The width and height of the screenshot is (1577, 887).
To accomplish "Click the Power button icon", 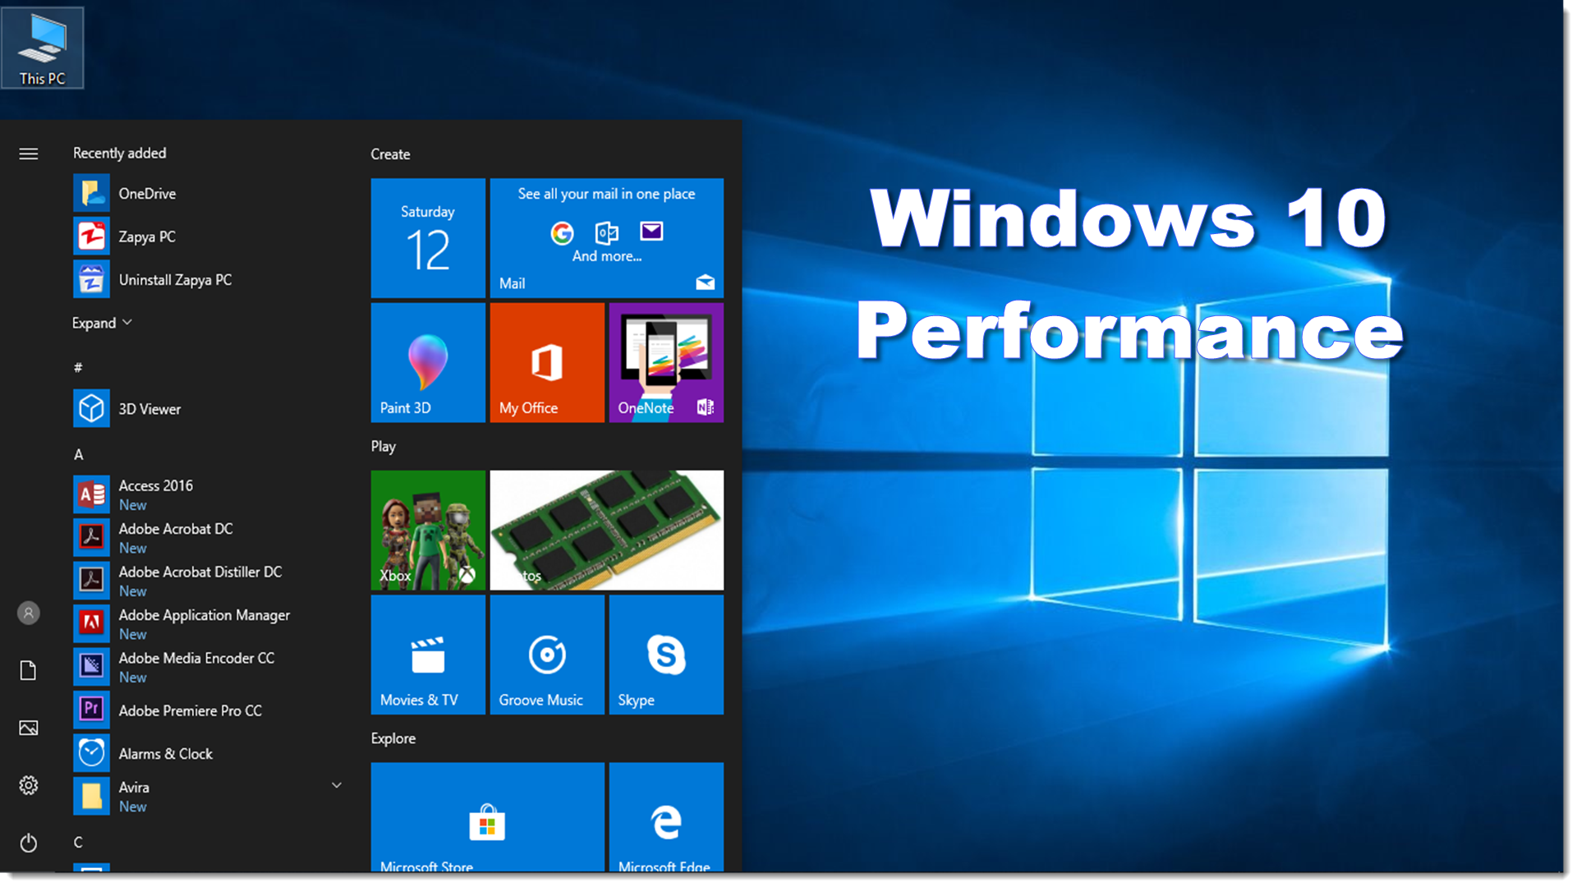I will tap(29, 843).
